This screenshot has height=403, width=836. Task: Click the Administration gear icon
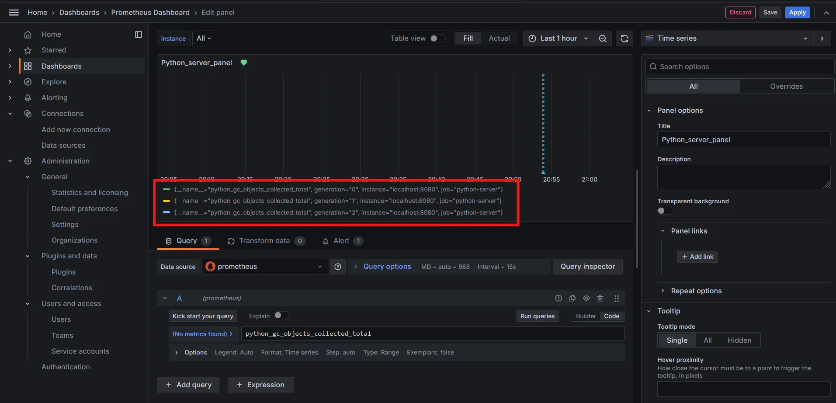pos(28,161)
